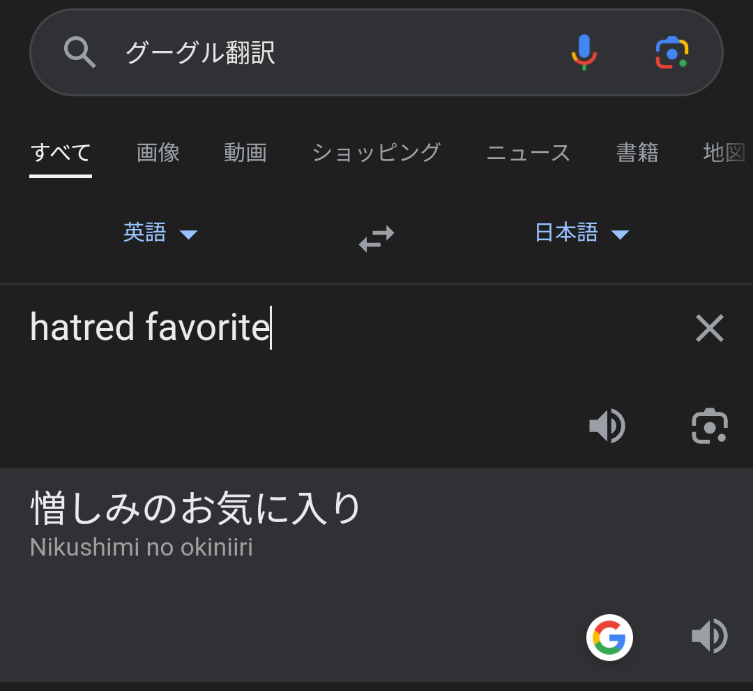Switch to the 画像 tab
Image resolution: width=753 pixels, height=691 pixels.
point(158,153)
